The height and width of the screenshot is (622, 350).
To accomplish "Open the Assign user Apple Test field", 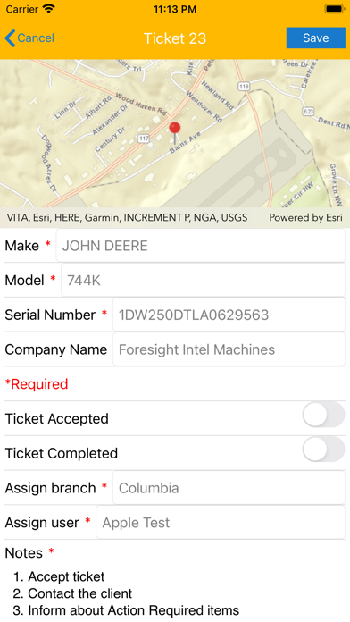I will [221, 523].
